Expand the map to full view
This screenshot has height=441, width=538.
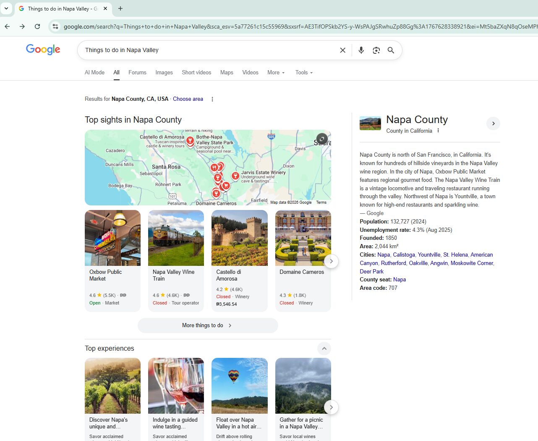(x=322, y=139)
